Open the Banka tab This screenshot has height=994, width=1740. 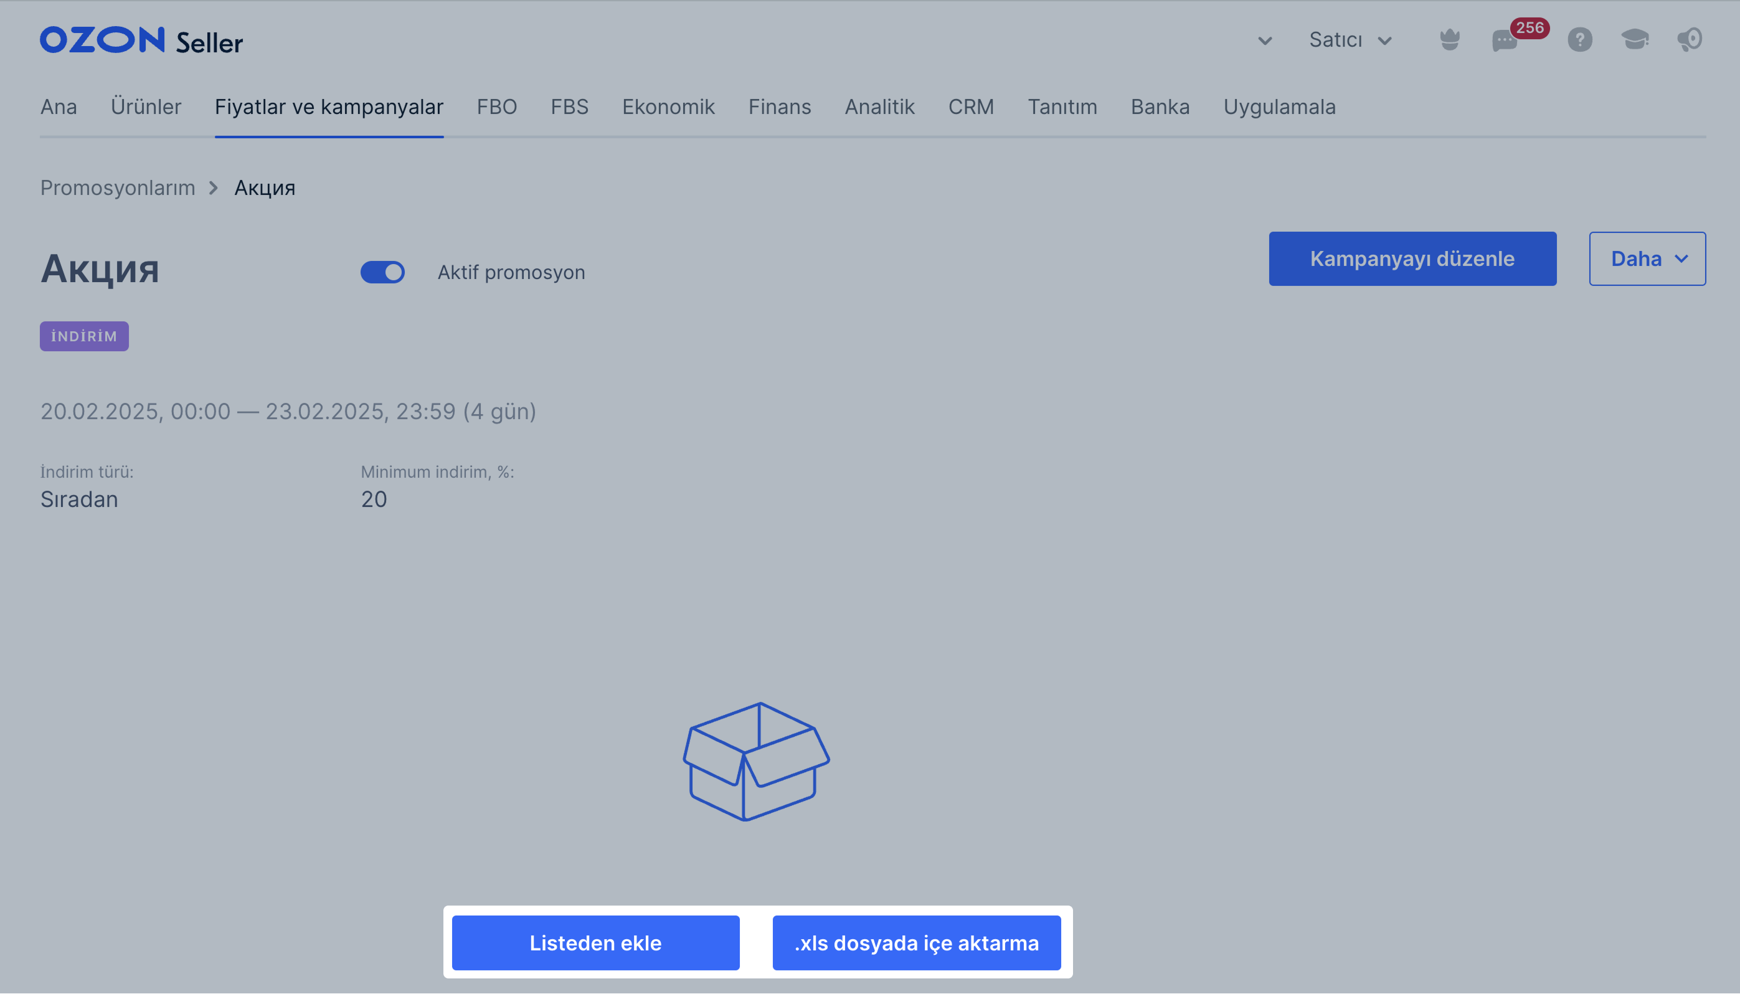pos(1160,107)
